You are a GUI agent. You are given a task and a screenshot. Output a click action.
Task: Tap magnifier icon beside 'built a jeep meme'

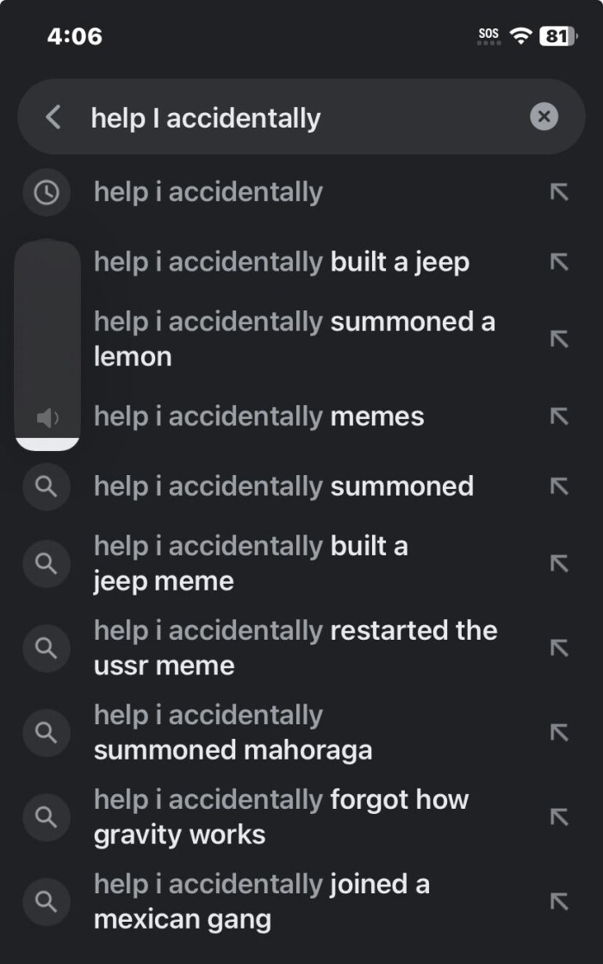46,564
